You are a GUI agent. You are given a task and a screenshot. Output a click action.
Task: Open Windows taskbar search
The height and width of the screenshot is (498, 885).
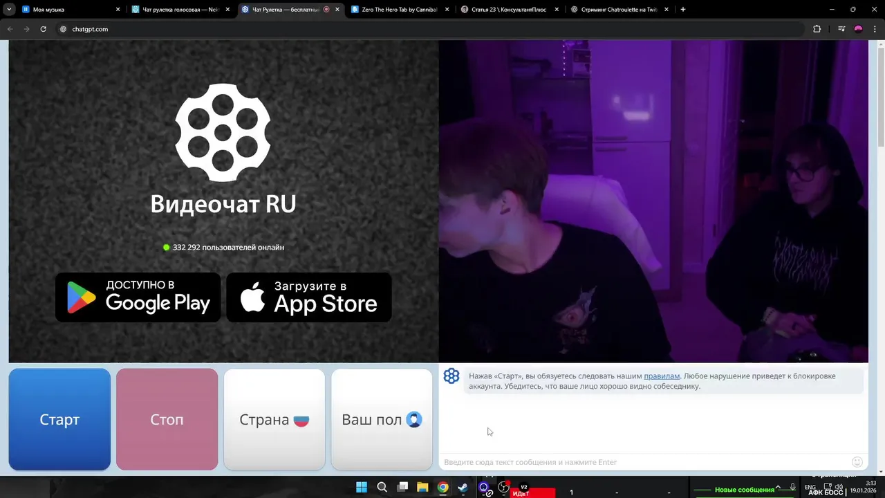(382, 488)
